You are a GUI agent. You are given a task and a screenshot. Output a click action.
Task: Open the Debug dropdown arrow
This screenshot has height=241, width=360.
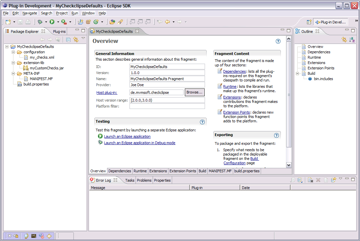46,22
